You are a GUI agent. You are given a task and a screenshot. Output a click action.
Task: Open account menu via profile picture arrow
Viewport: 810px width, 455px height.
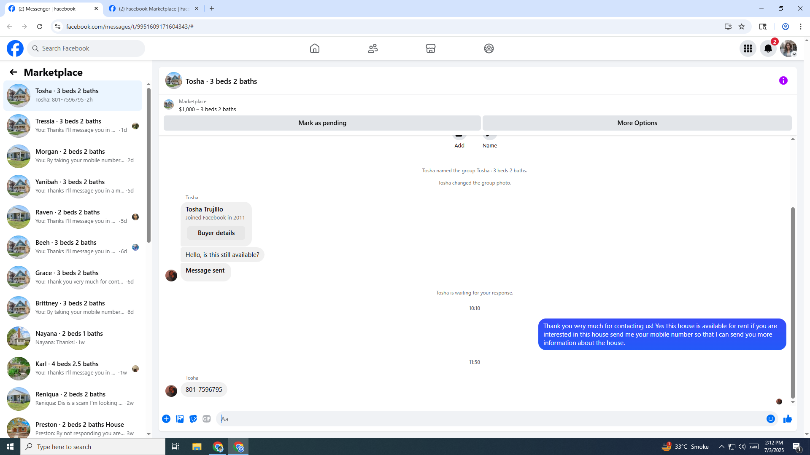pyautogui.click(x=794, y=54)
